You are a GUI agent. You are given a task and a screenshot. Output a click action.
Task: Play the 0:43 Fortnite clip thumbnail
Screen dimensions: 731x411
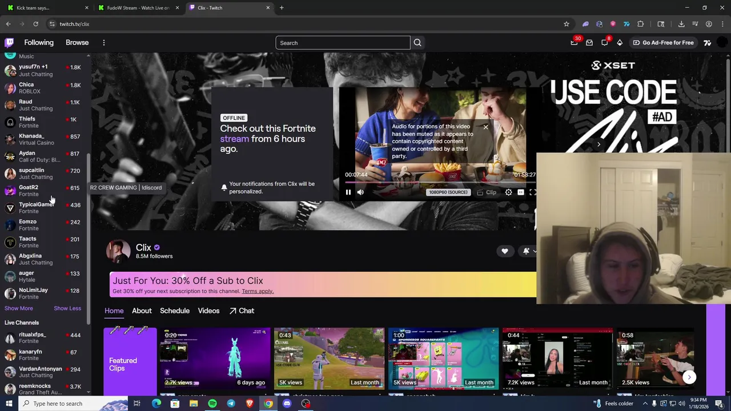click(329, 358)
